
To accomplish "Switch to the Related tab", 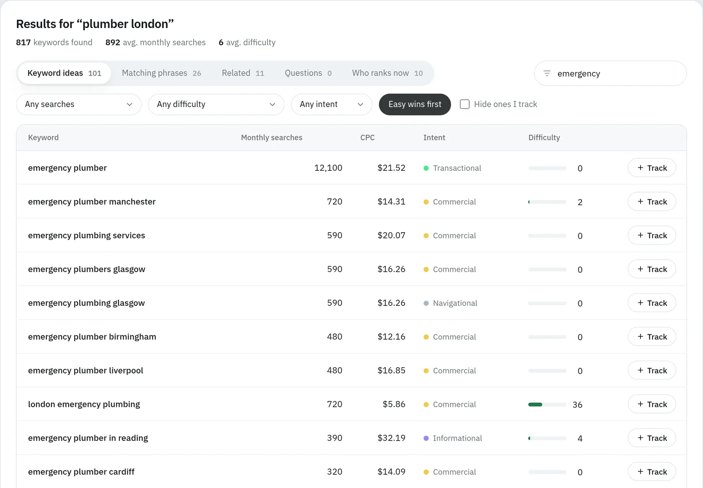I will [243, 73].
